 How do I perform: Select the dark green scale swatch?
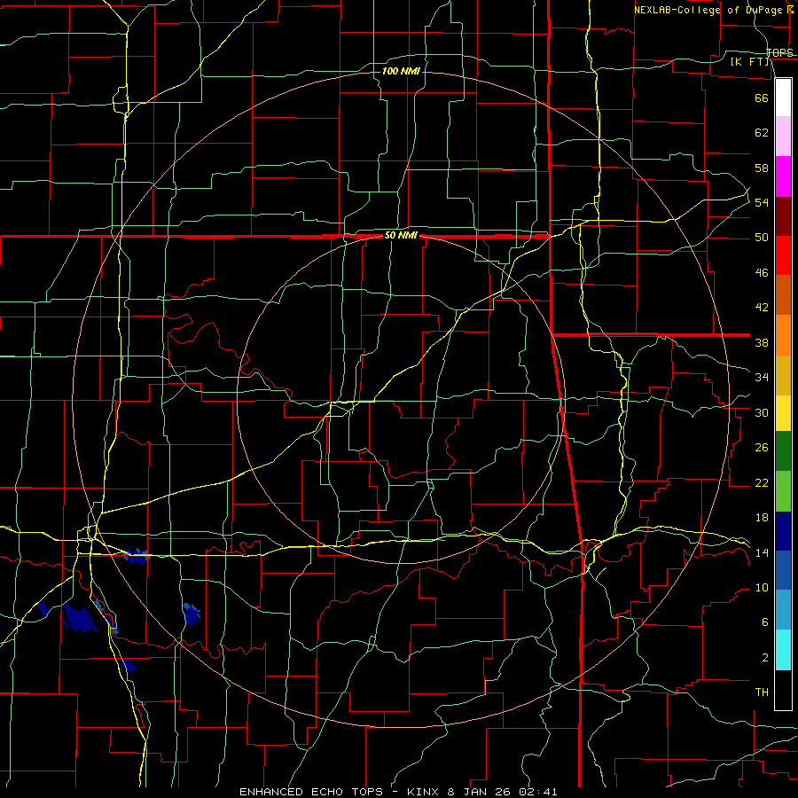coord(783,451)
